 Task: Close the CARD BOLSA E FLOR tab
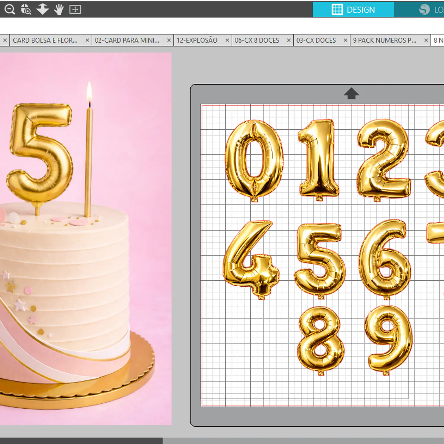coord(87,40)
